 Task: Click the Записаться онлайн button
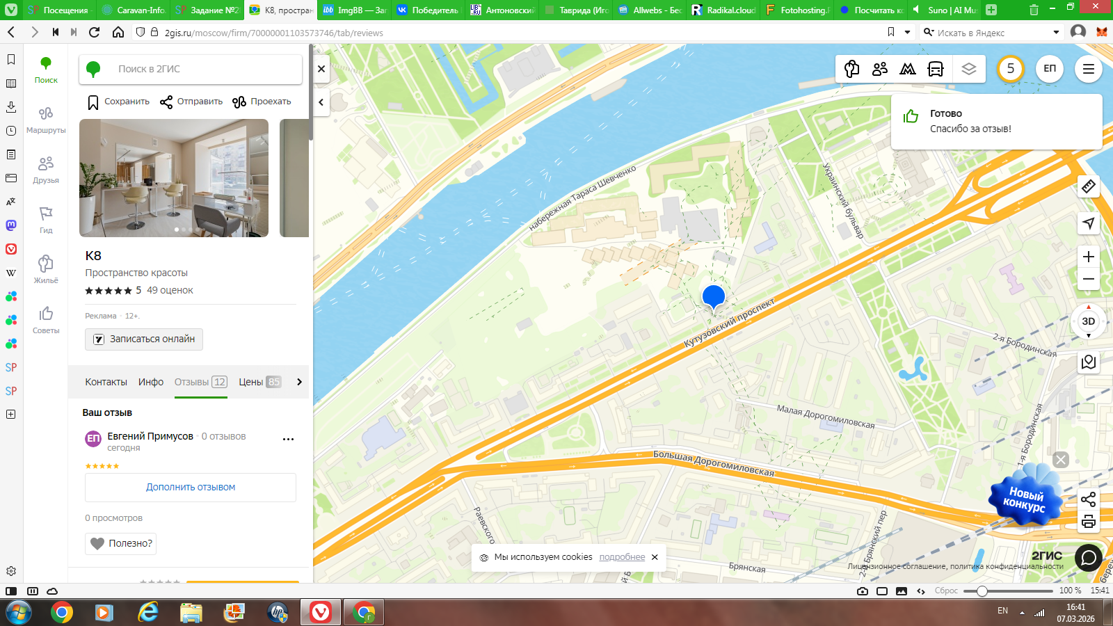[x=144, y=339]
